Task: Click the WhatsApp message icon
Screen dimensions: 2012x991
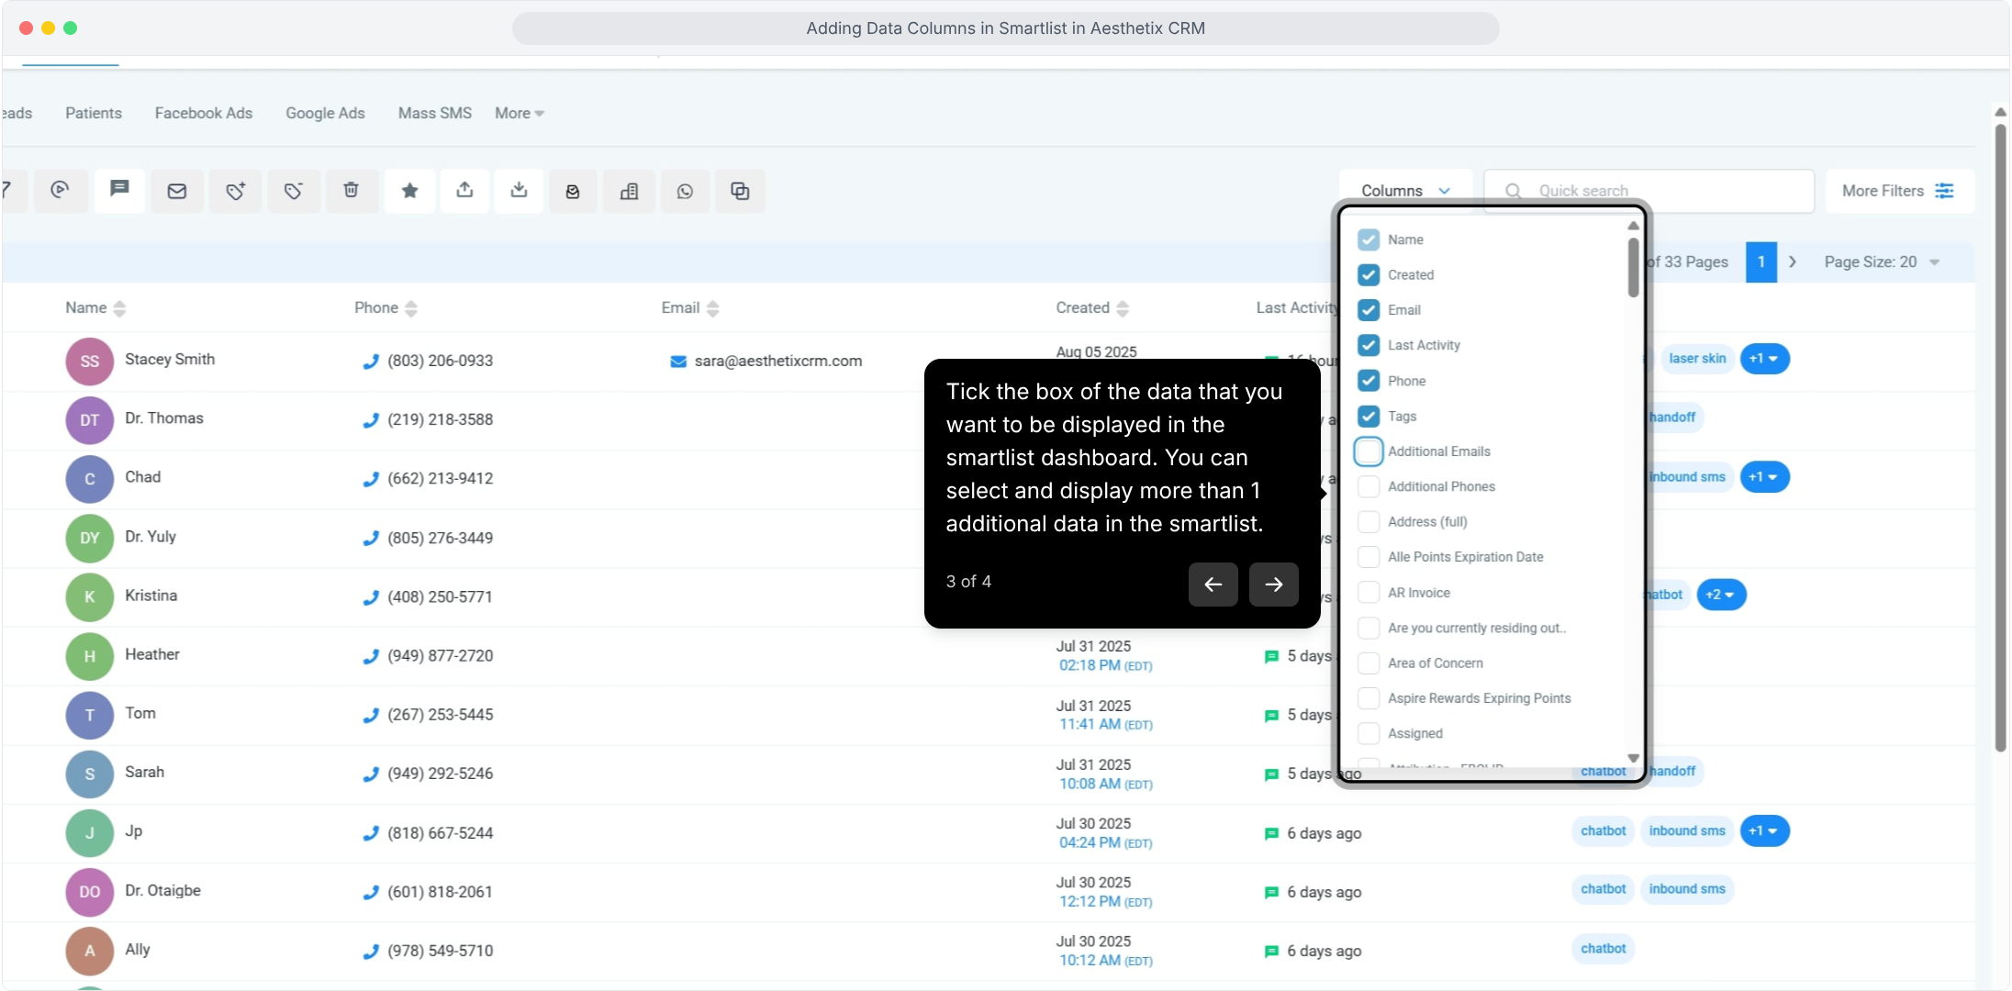Action: pyautogui.click(x=686, y=191)
